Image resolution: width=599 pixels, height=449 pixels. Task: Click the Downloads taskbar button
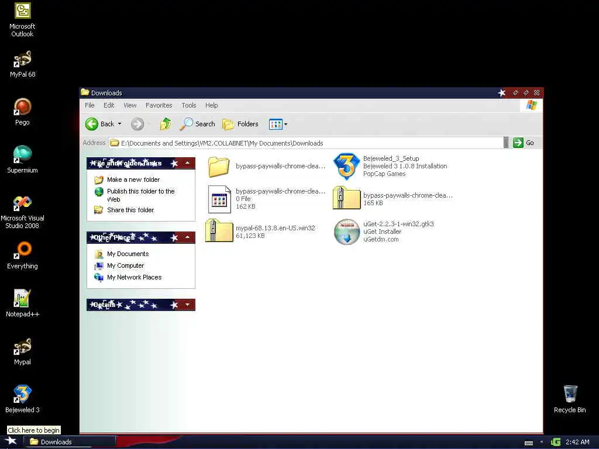(70, 441)
